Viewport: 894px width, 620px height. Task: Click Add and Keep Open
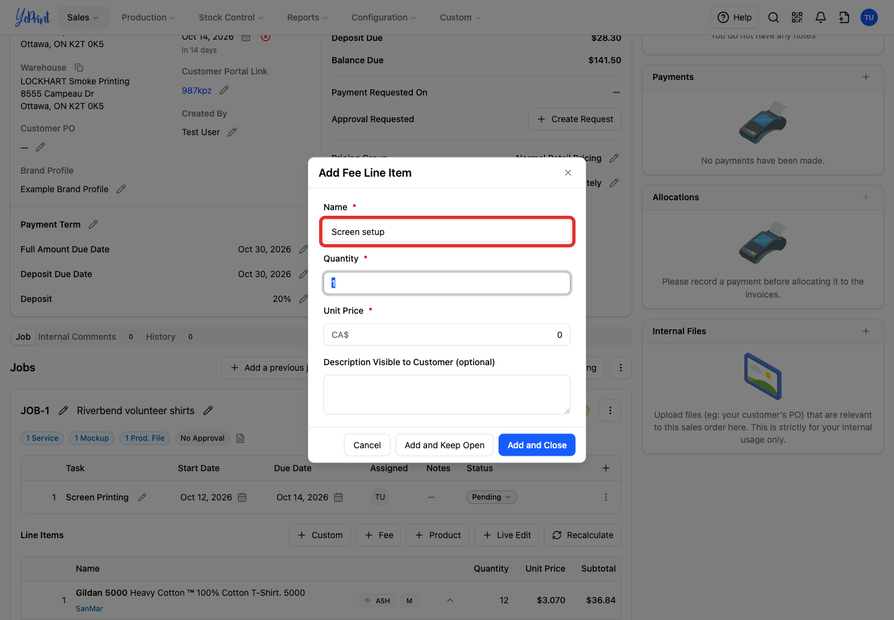point(445,445)
